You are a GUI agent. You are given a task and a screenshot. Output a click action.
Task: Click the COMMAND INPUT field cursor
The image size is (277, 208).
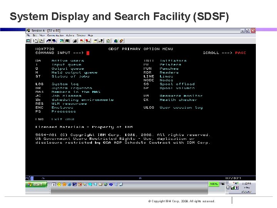(88, 53)
